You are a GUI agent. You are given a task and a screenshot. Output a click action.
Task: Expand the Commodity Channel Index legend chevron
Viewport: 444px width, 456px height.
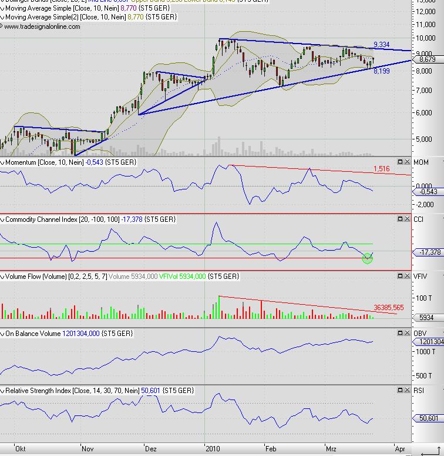[2, 219]
